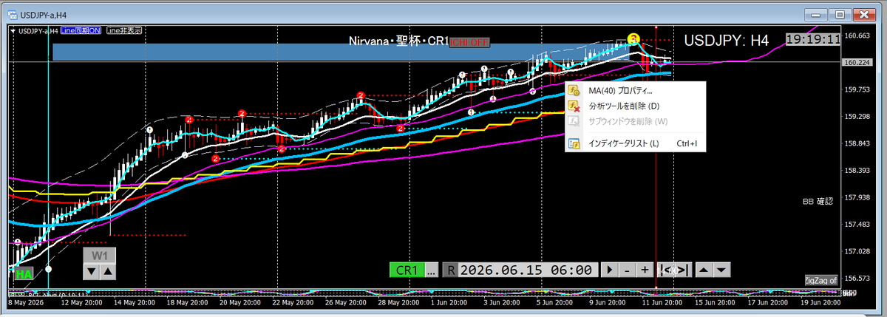This screenshot has width=887, height=317.
Task: Click the ZigZag of button
Action: pyautogui.click(x=820, y=280)
